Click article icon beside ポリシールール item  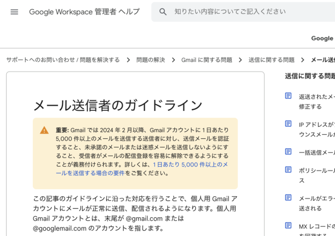pos(288,169)
